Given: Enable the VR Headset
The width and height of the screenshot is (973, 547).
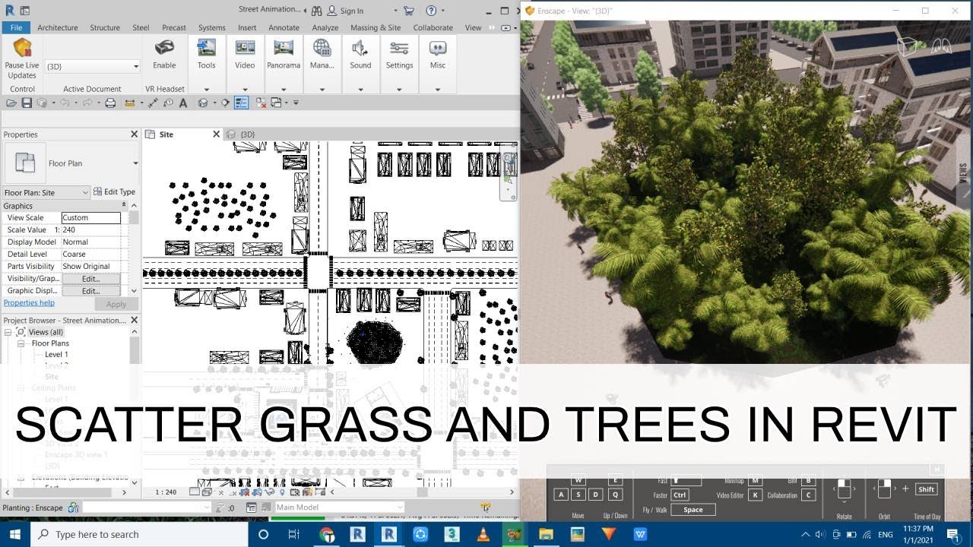Looking at the screenshot, I should pyautogui.click(x=164, y=53).
